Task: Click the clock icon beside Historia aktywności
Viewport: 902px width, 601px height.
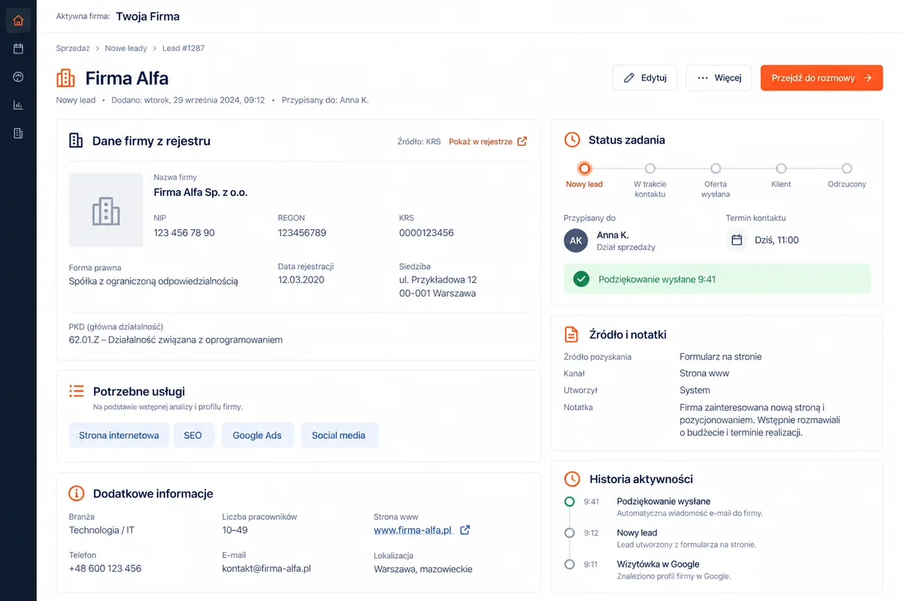Action: click(x=572, y=479)
